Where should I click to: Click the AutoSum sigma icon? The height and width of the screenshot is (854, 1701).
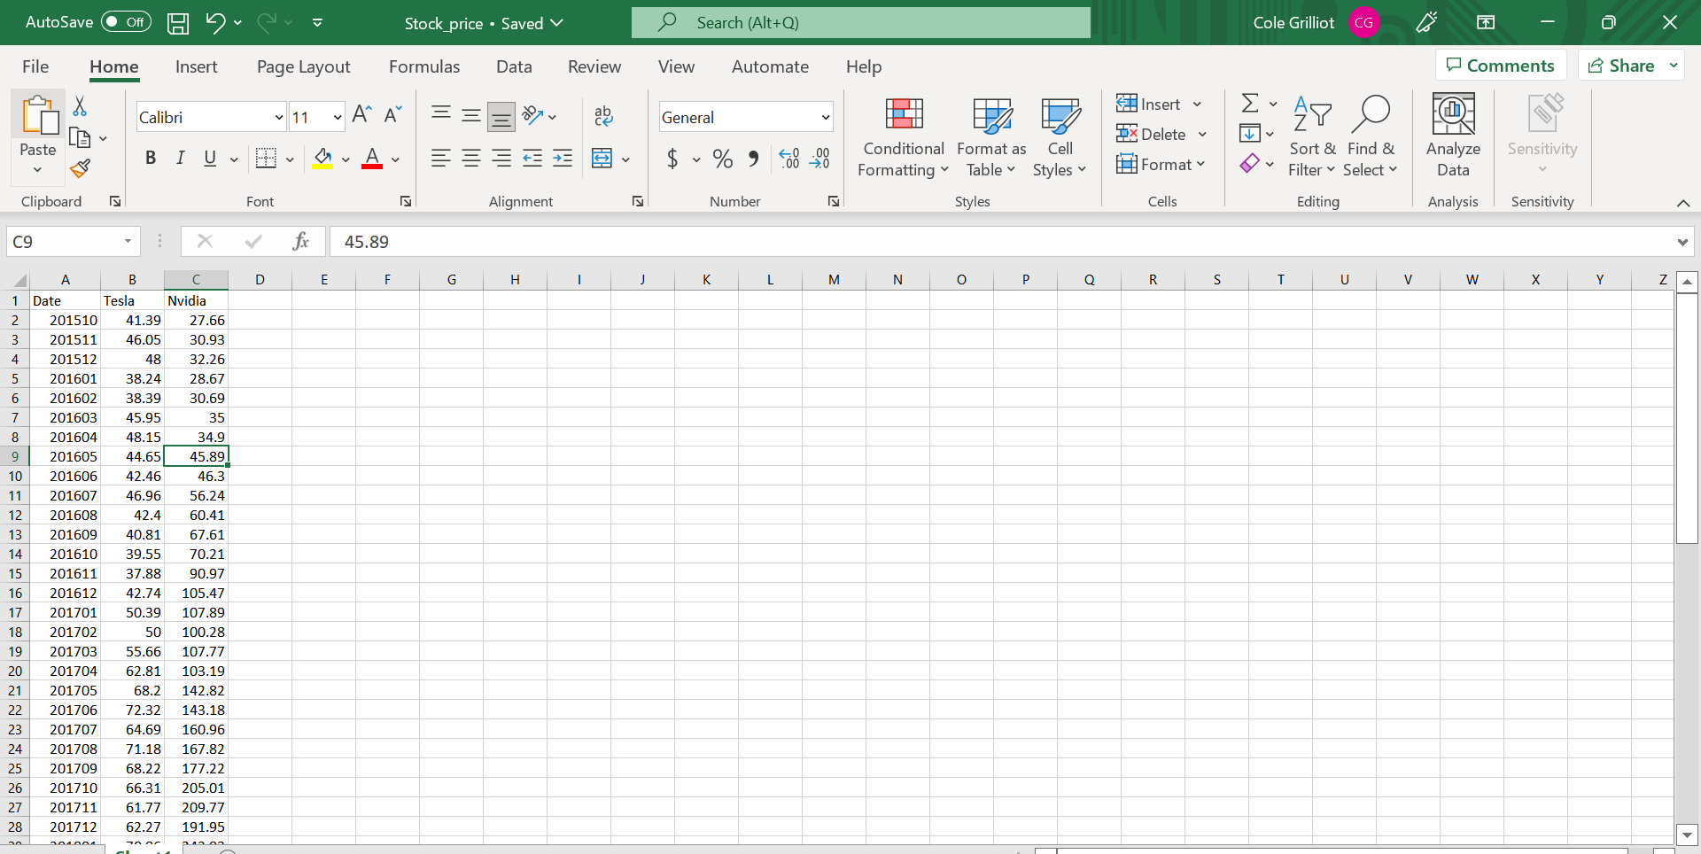point(1249,104)
